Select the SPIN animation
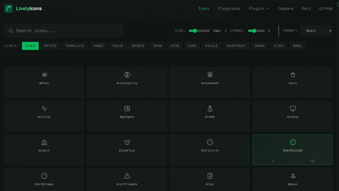Screen dimensions: 339x191 (175, 46)
